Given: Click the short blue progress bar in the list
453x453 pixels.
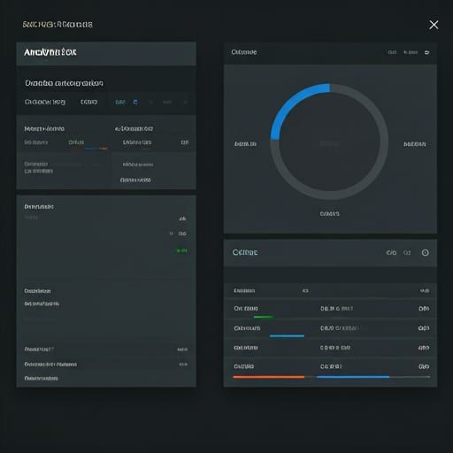Looking at the screenshot, I should 287,335.
